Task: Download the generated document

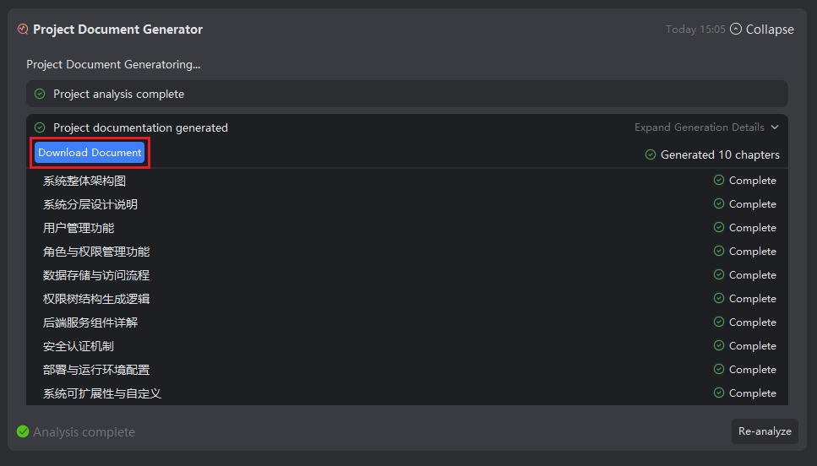Action: coord(90,153)
